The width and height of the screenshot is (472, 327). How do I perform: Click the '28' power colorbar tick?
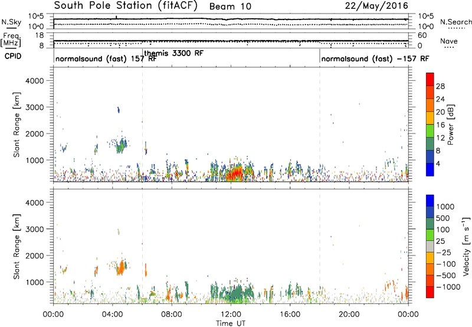[440, 86]
